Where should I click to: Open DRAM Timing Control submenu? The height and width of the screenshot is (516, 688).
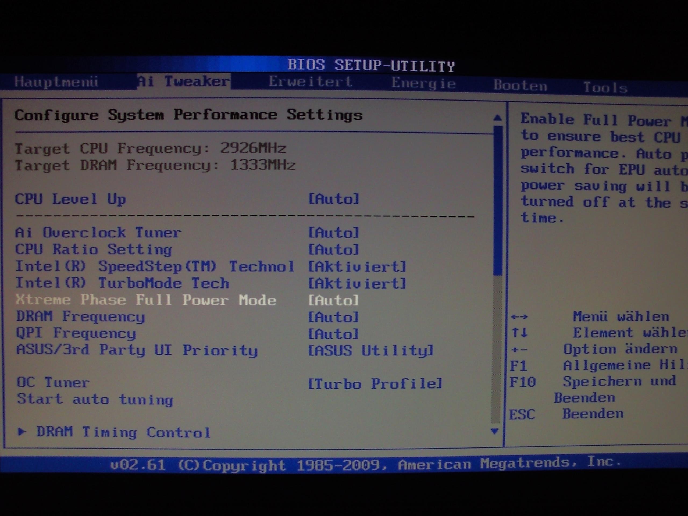click(x=123, y=432)
